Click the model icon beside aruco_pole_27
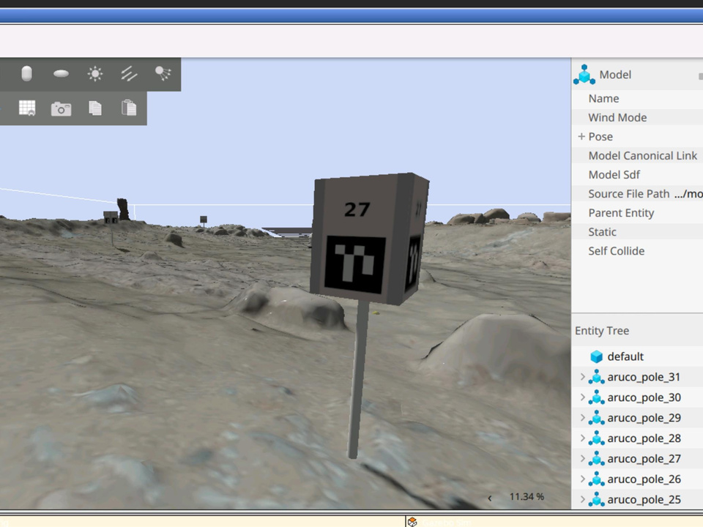Screen dimensions: 703x527 [x=596, y=458]
